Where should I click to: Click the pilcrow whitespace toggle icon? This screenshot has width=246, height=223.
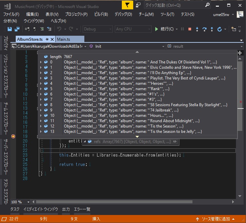point(34,29)
